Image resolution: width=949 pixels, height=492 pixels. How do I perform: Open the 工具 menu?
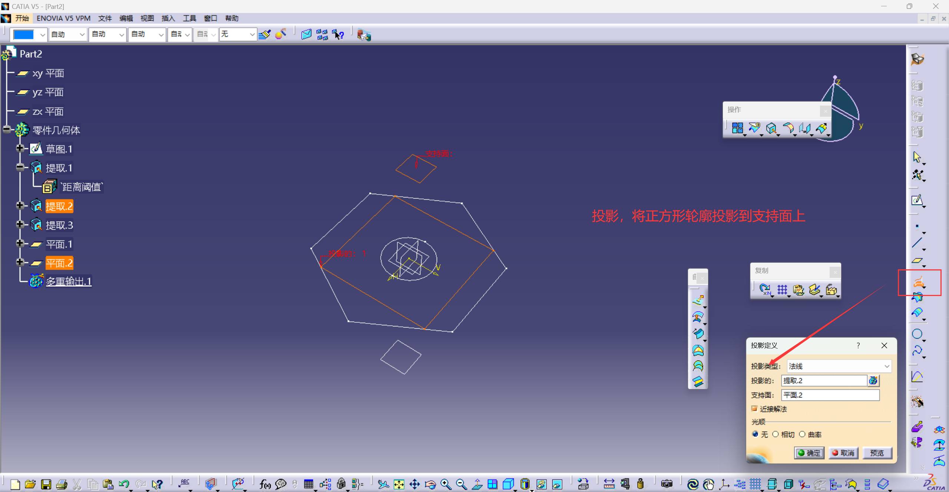pyautogui.click(x=189, y=18)
